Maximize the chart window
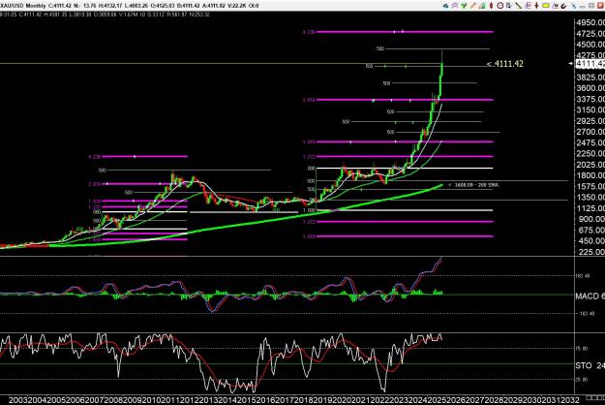This screenshot has width=605, height=405. (x=591, y=6)
